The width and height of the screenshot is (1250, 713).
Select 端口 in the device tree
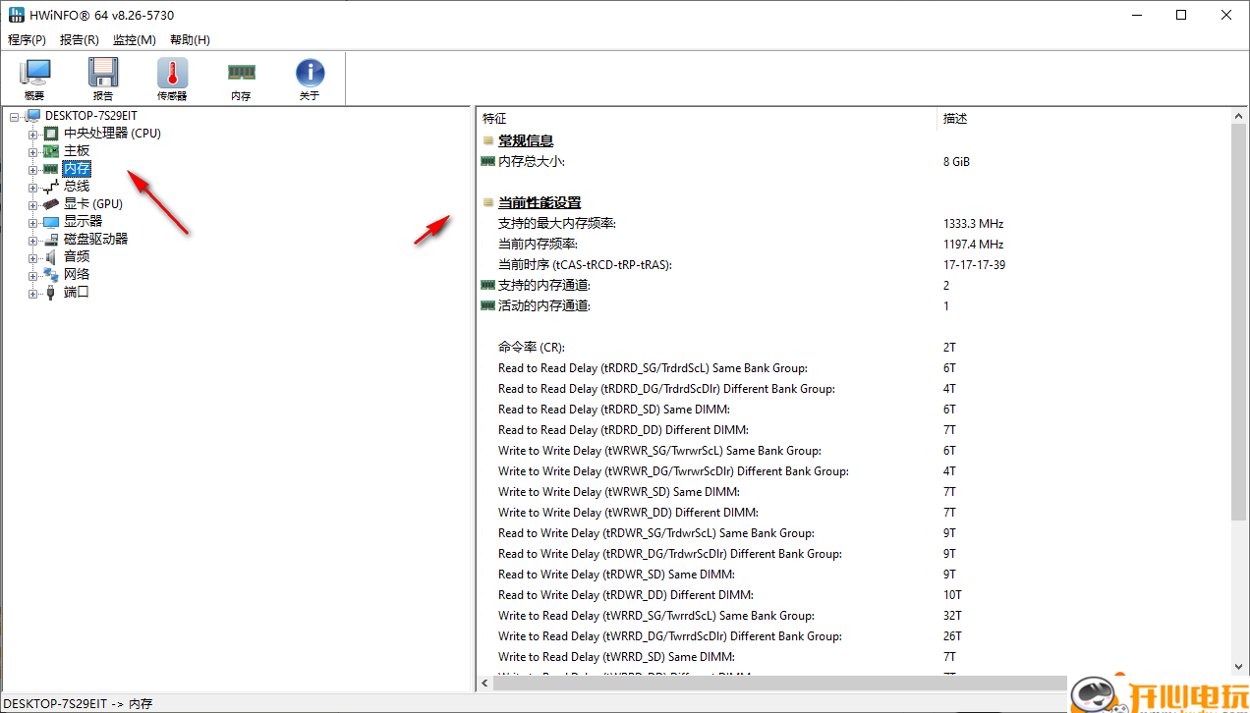76,292
